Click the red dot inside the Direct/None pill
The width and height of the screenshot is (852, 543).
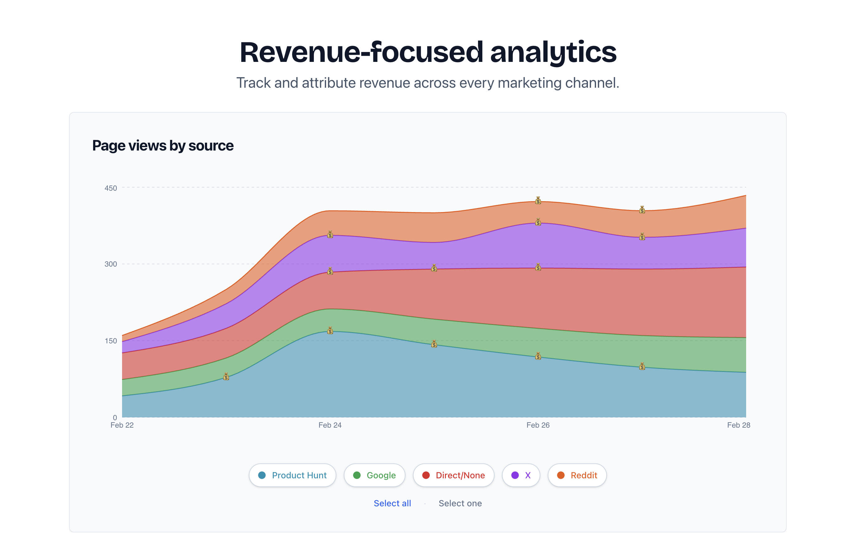click(426, 475)
